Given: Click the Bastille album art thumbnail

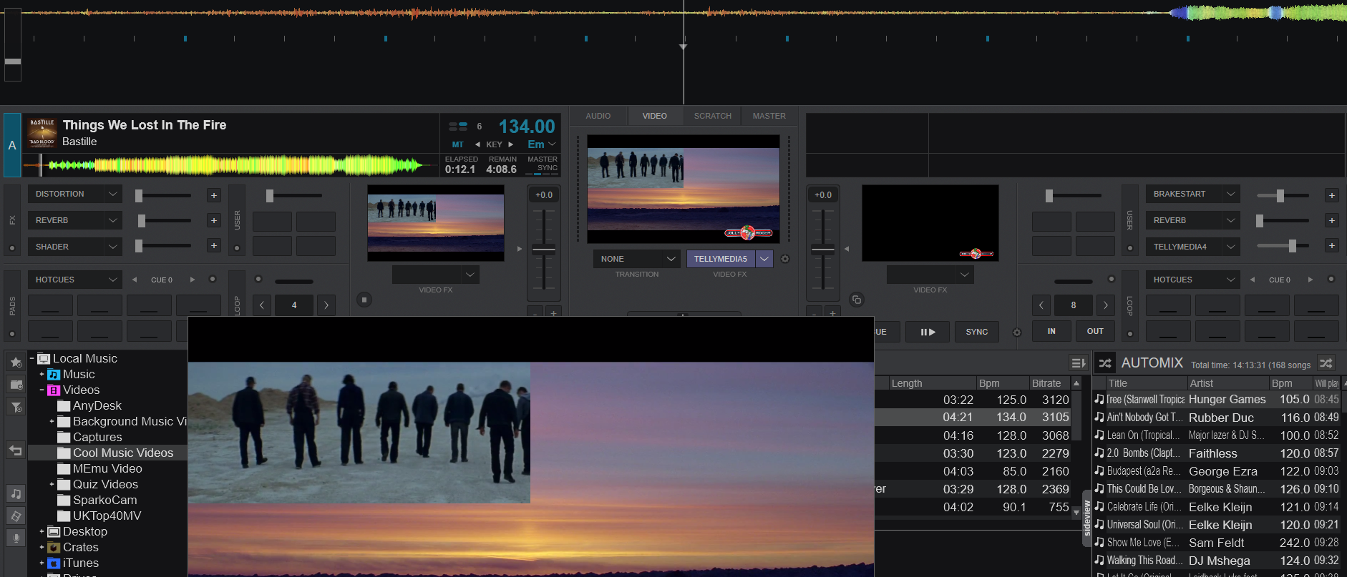Looking at the screenshot, I should 42,133.
